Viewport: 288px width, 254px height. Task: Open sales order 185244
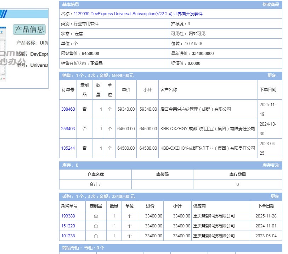point(68,148)
